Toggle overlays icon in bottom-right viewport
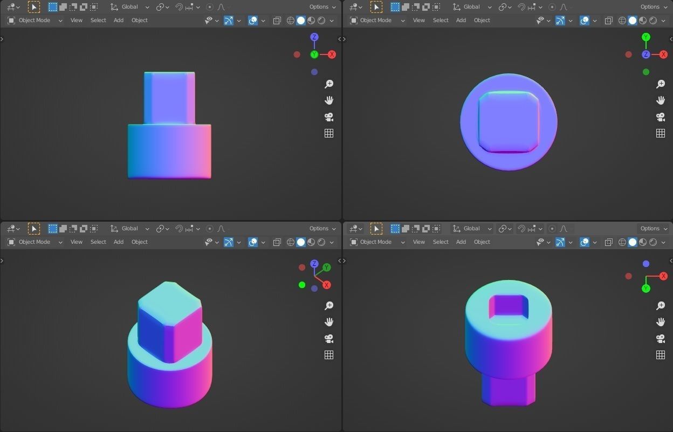Image resolution: width=673 pixels, height=432 pixels. [x=585, y=242]
